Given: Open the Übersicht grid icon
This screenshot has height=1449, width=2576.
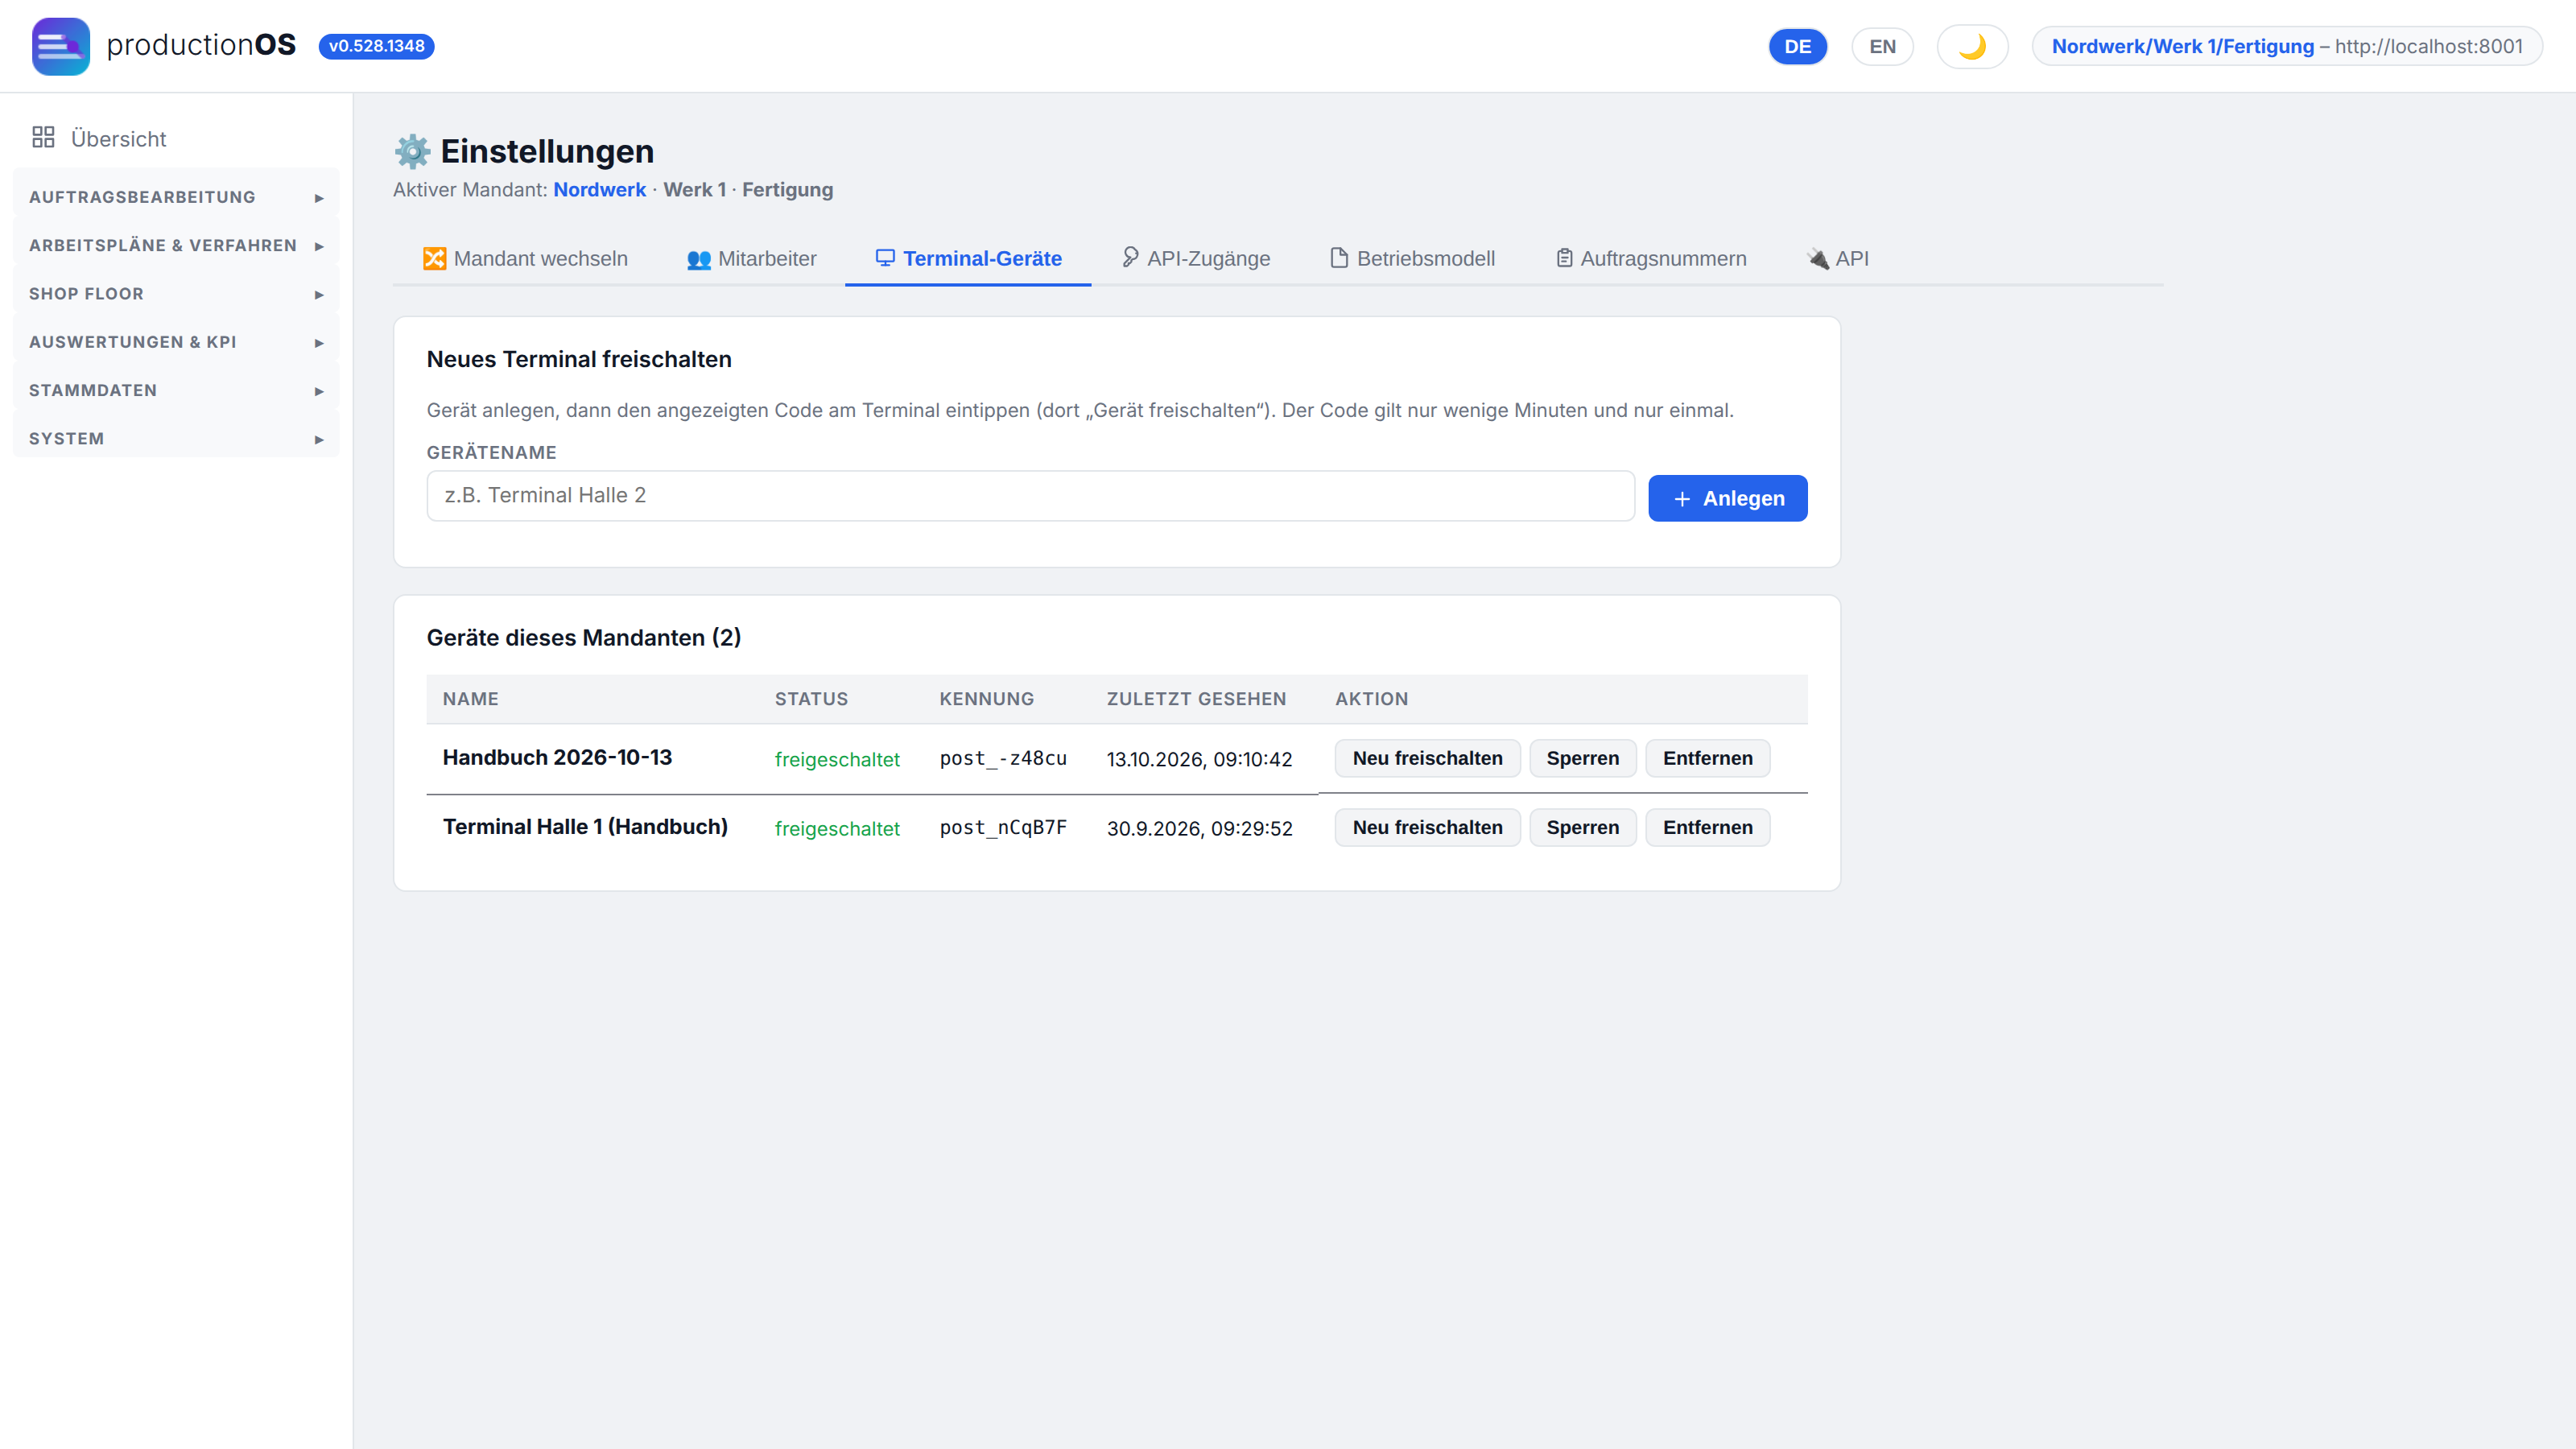Looking at the screenshot, I should point(43,138).
